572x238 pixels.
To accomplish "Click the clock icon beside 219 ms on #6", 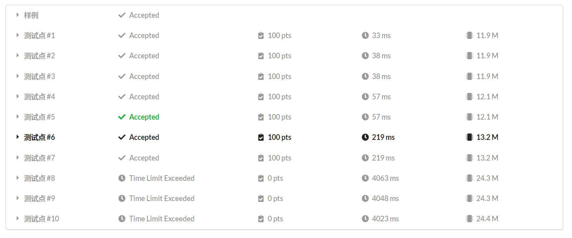I will click(365, 137).
